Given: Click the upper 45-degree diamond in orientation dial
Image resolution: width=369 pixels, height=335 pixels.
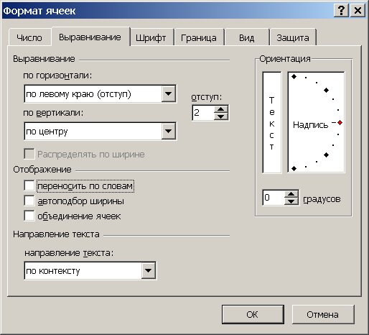Looking at the screenshot, I should click(x=326, y=90).
